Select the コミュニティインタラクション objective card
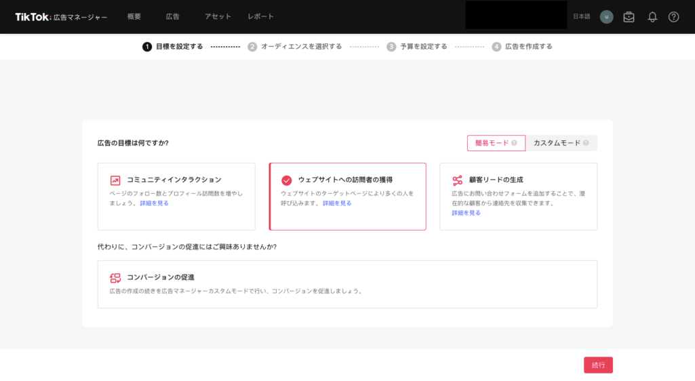The width and height of the screenshot is (695, 381). pos(176,196)
